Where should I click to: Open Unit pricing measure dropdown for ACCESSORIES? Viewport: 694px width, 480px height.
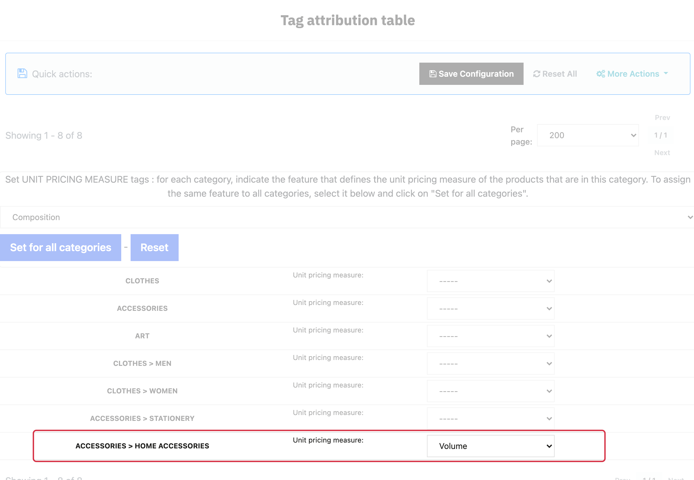click(490, 308)
